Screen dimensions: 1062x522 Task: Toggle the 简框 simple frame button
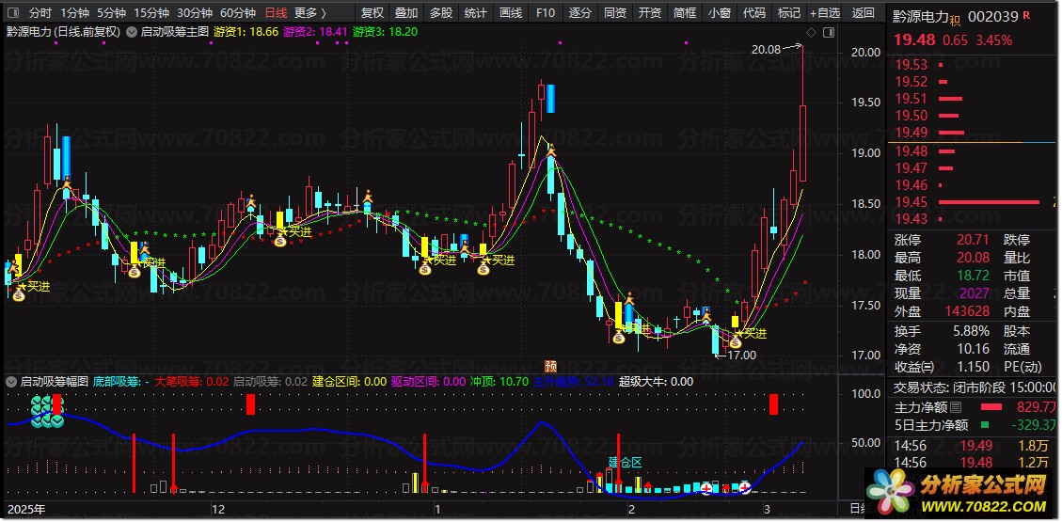tap(685, 13)
